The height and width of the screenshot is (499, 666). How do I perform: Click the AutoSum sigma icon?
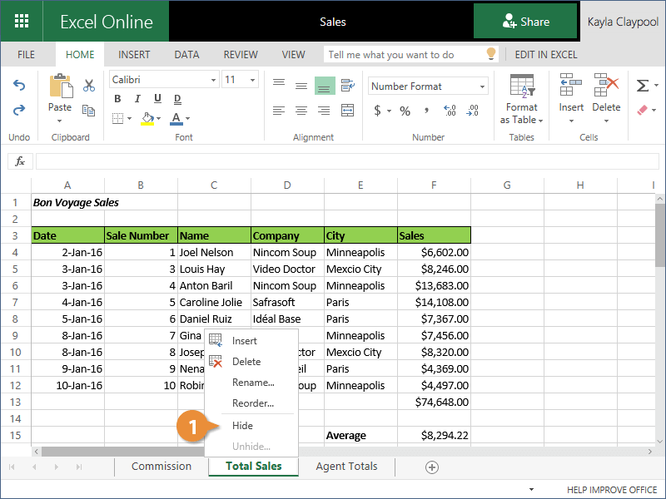point(642,86)
